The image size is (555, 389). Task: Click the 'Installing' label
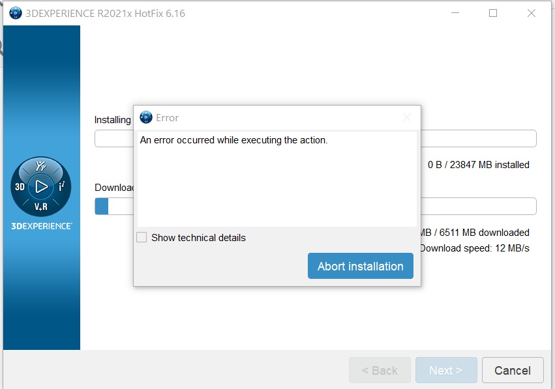click(113, 121)
